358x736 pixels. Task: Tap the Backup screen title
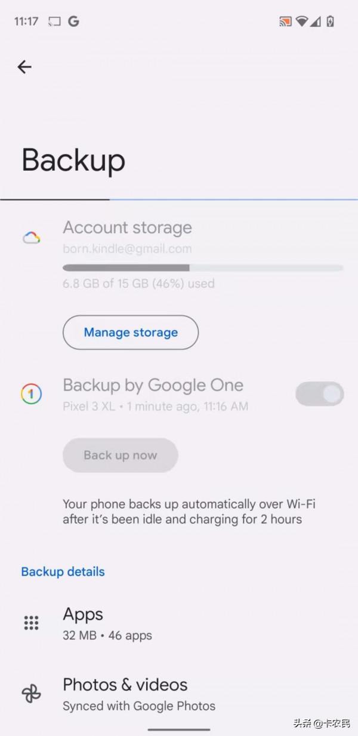(x=73, y=159)
